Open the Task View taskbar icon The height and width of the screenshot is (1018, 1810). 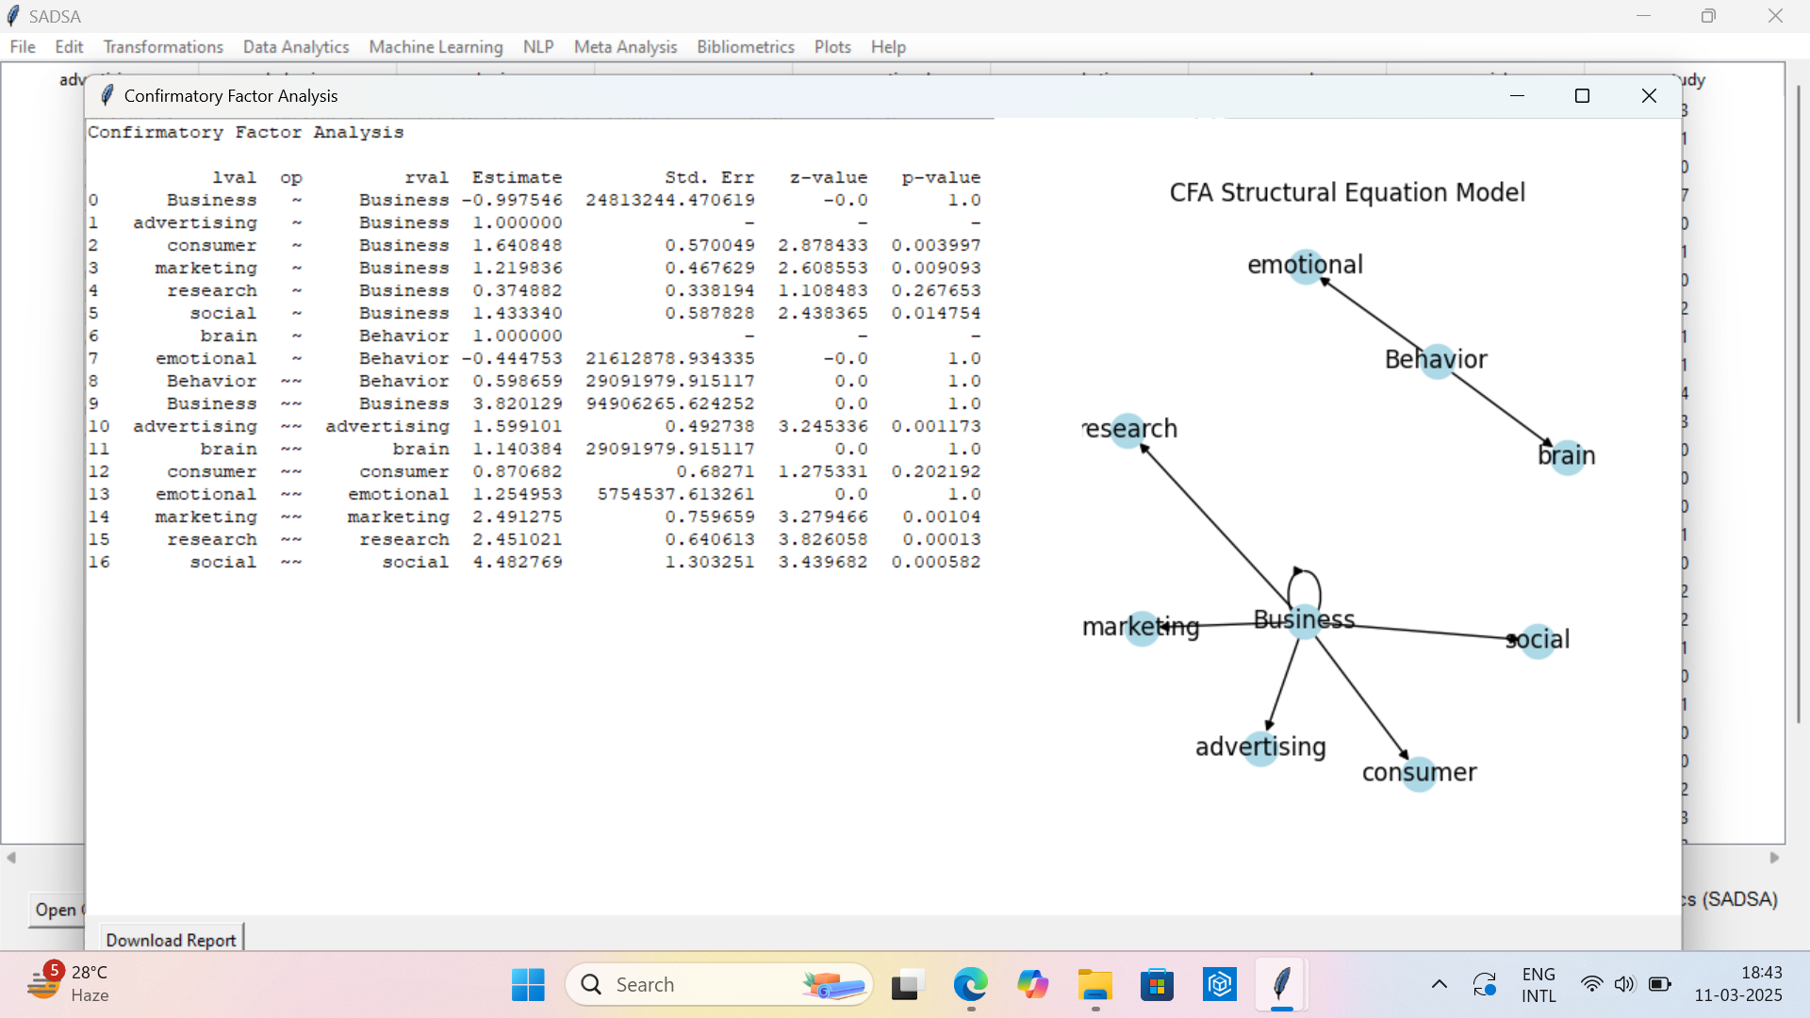[x=907, y=985]
